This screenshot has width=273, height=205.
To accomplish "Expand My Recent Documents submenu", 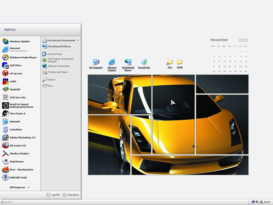I will click(x=61, y=40).
